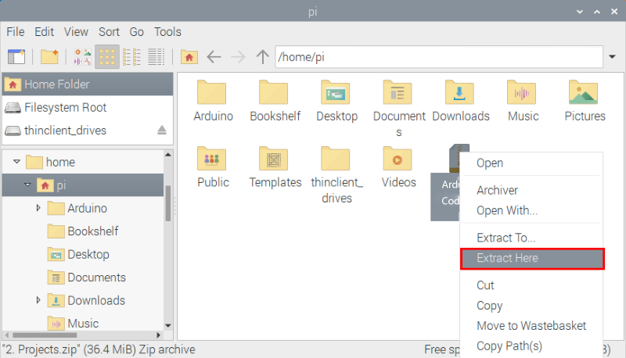Screen dimensions: 626x358
Task: Click the "2. Projects.zip" status bar text
Action: pyautogui.click(x=99, y=349)
